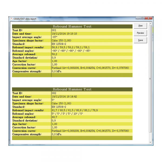Click Test ID value 001
Screen dimensions: 162x162
(x=54, y=30)
